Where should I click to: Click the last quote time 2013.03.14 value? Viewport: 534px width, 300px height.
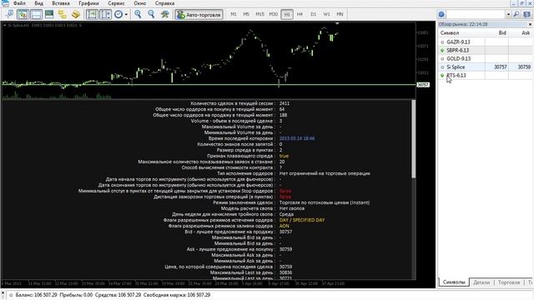(x=297, y=138)
